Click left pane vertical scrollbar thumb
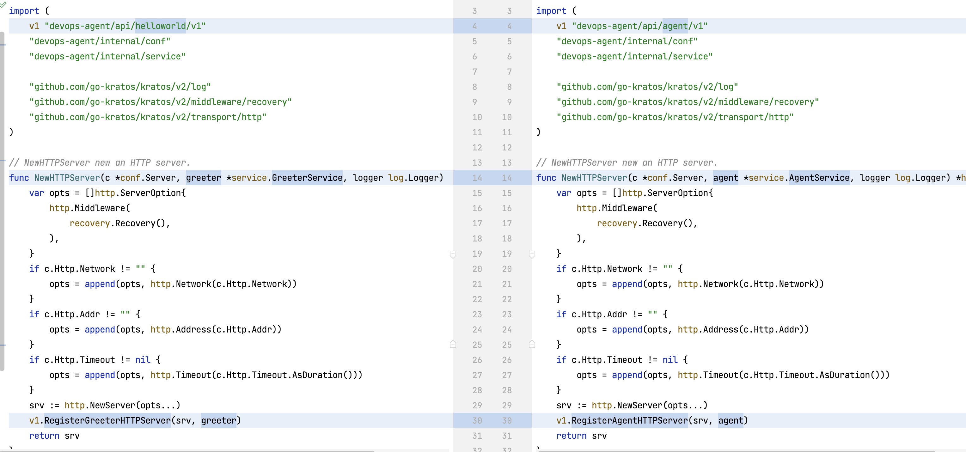This screenshot has width=966, height=452. 2,201
